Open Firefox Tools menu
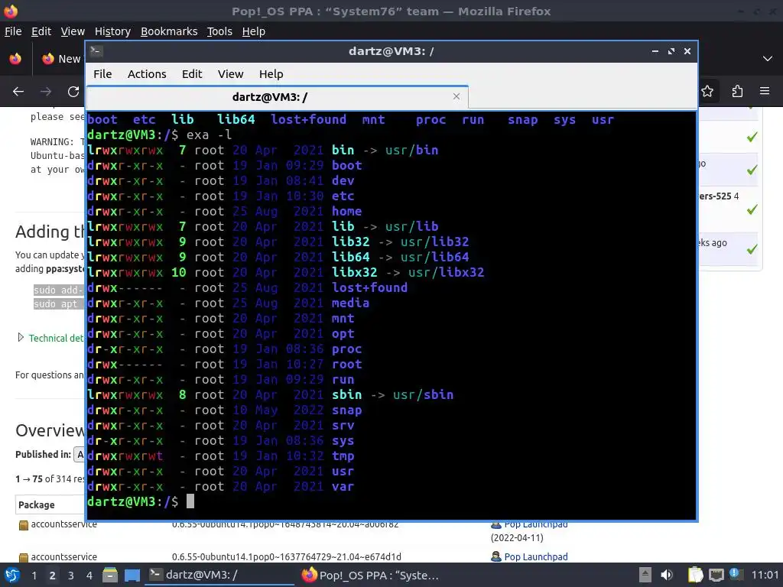 pyautogui.click(x=219, y=31)
